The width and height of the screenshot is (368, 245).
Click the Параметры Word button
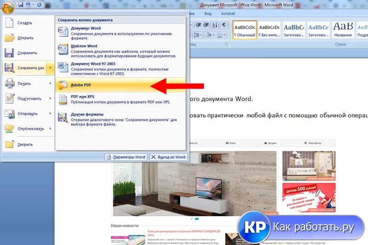point(126,157)
